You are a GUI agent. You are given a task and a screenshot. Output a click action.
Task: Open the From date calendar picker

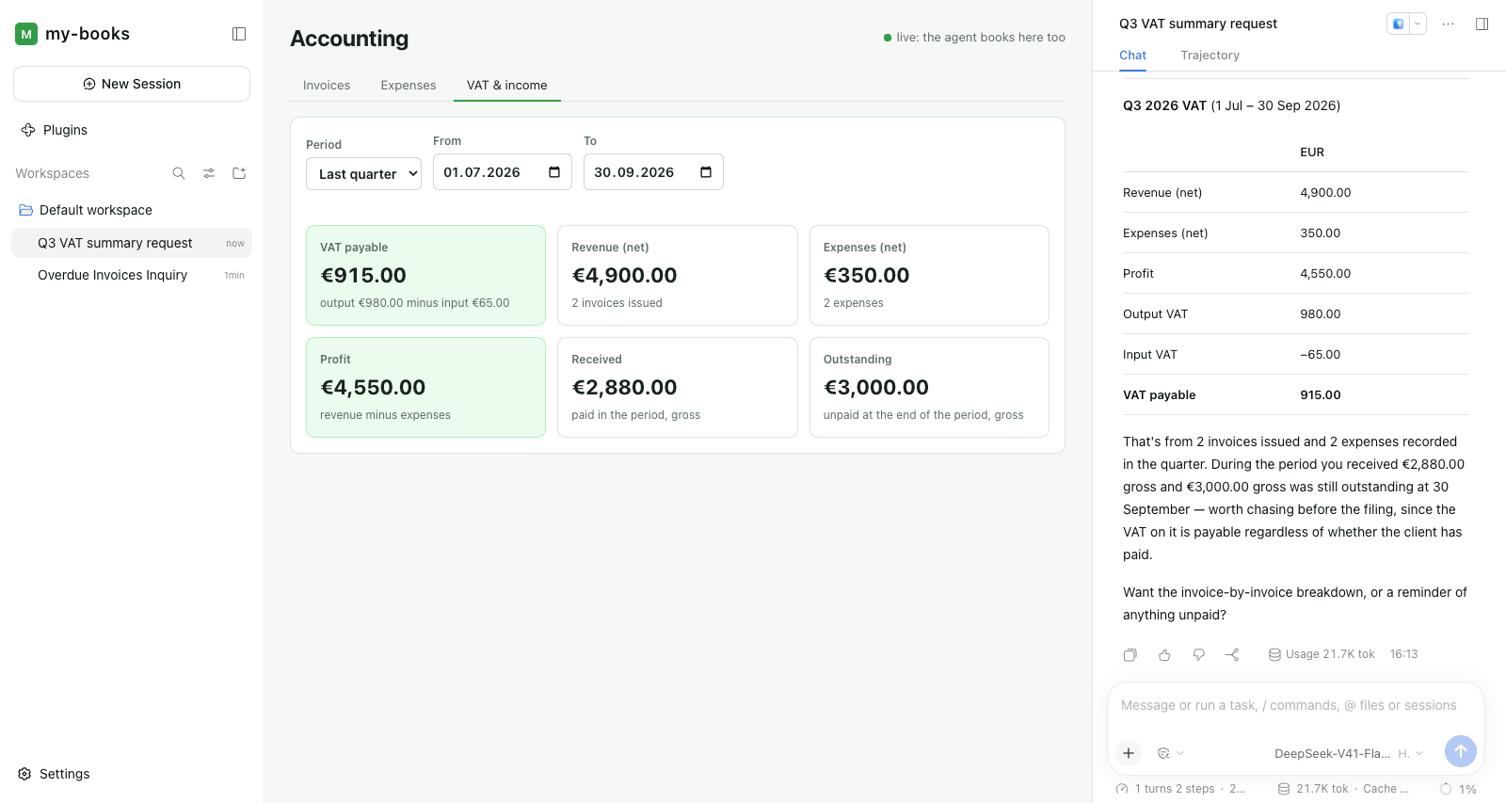[554, 172]
